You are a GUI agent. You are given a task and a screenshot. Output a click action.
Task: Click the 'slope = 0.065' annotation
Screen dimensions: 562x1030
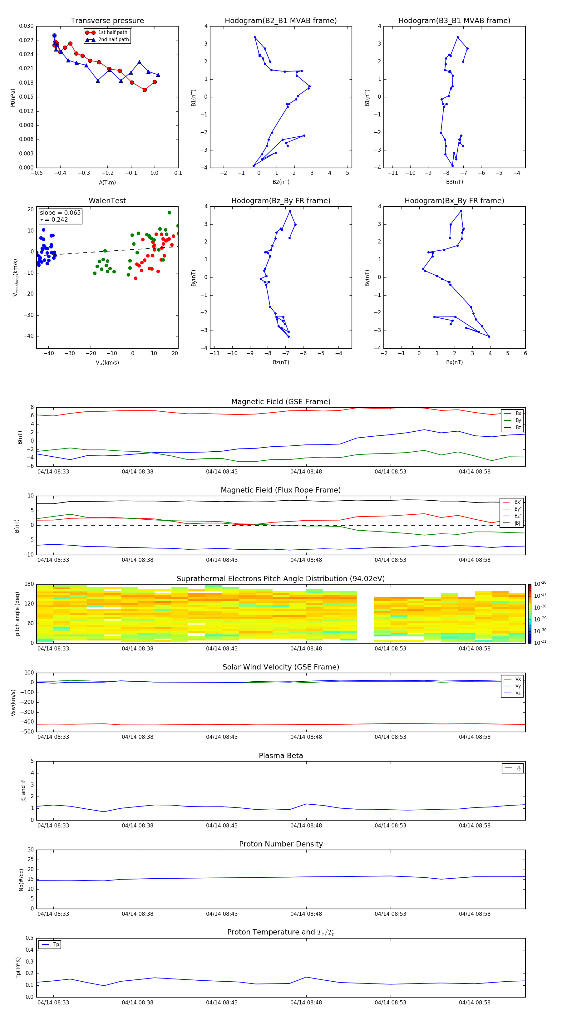point(60,213)
